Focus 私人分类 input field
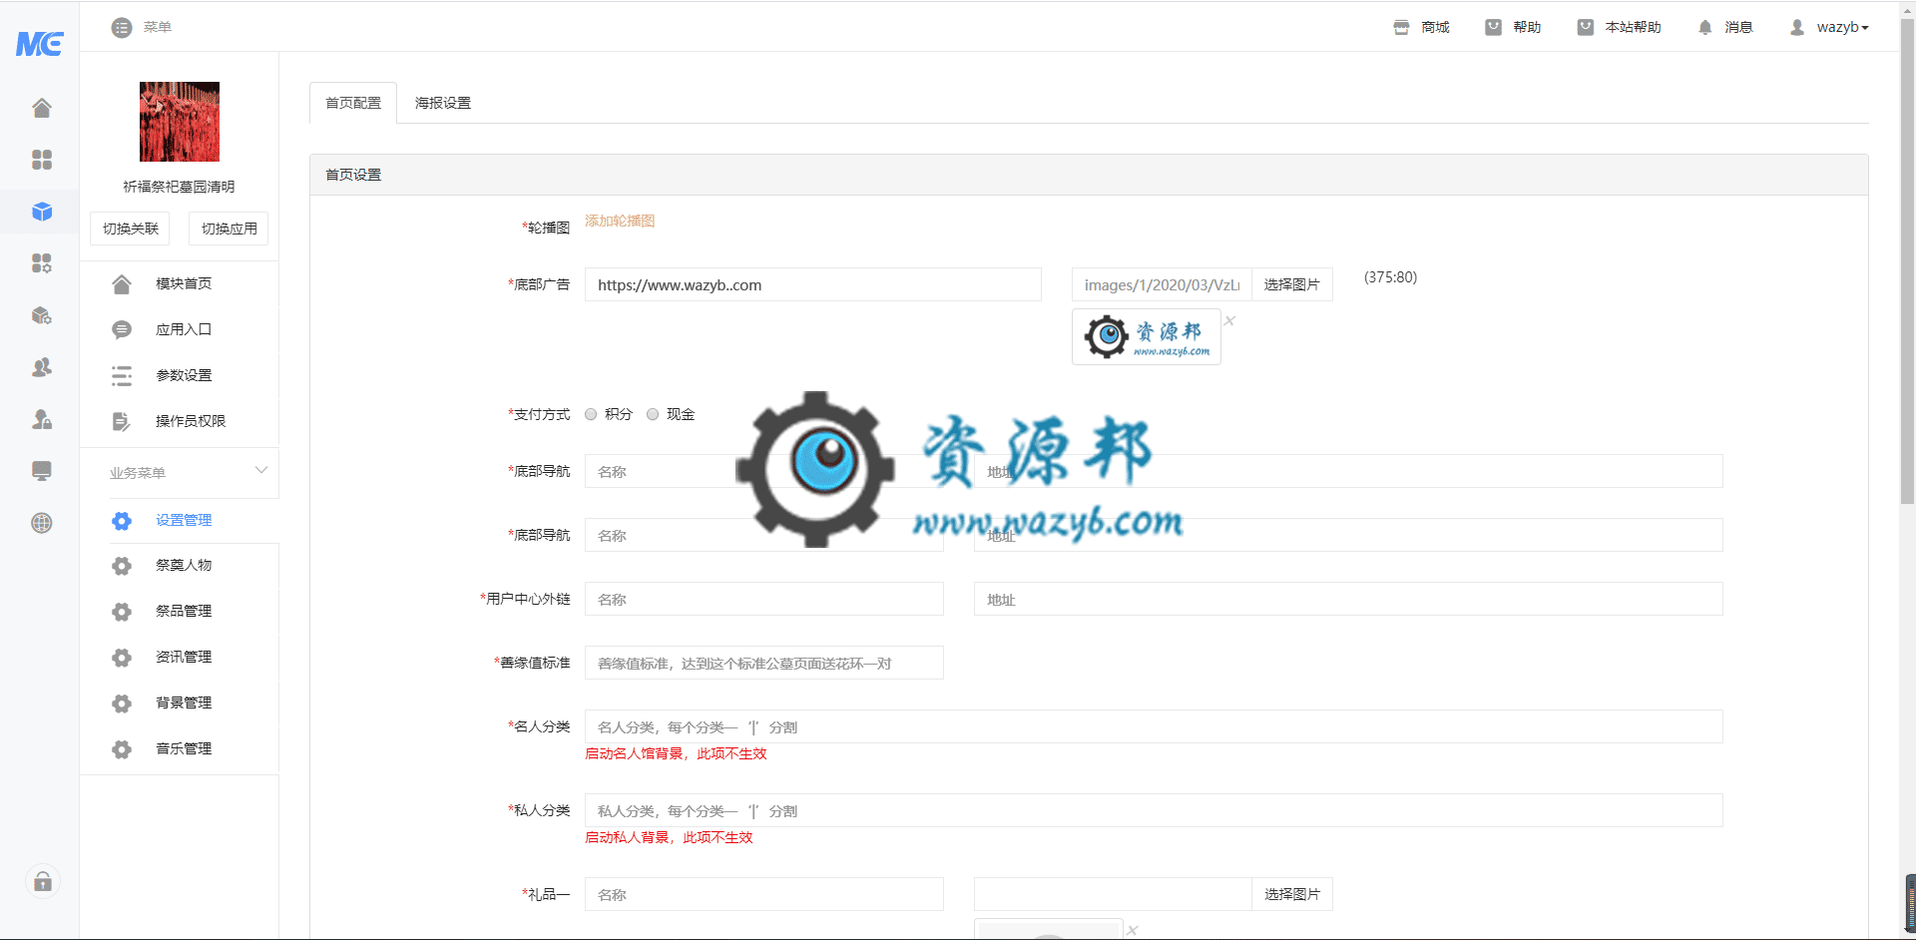This screenshot has width=1916, height=940. [1154, 810]
